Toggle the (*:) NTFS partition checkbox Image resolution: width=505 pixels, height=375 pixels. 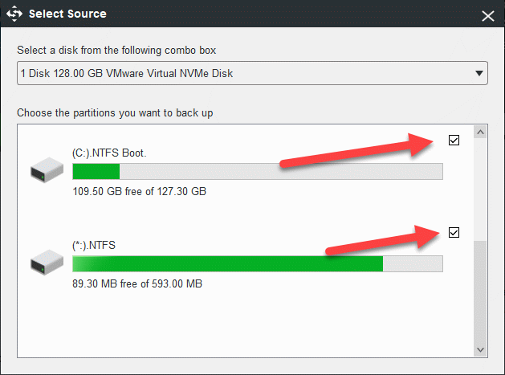click(x=454, y=233)
